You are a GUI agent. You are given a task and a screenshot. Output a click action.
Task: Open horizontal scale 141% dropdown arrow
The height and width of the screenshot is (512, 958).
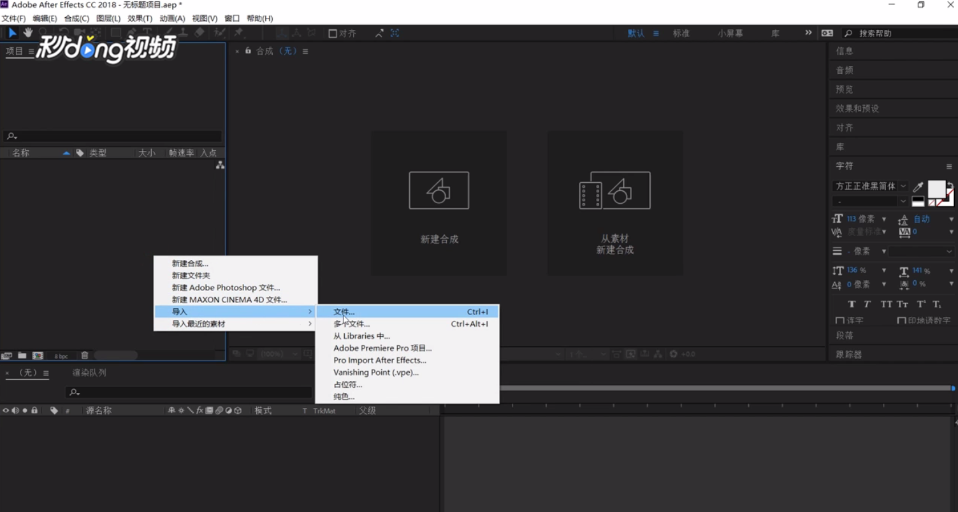coord(951,271)
